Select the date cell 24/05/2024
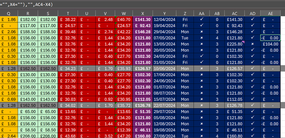The height and width of the screenshot is (138, 285). pyautogui.click(x=164, y=56)
